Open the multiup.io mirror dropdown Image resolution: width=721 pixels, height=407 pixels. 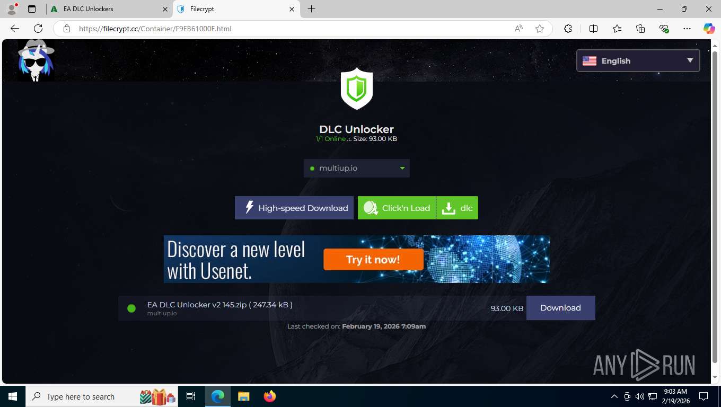click(x=357, y=168)
